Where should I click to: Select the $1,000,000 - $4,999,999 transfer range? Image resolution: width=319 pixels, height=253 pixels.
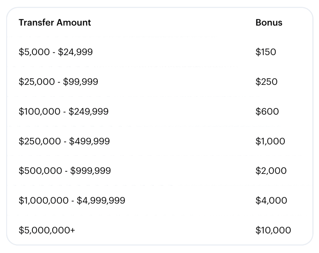[x=72, y=200]
